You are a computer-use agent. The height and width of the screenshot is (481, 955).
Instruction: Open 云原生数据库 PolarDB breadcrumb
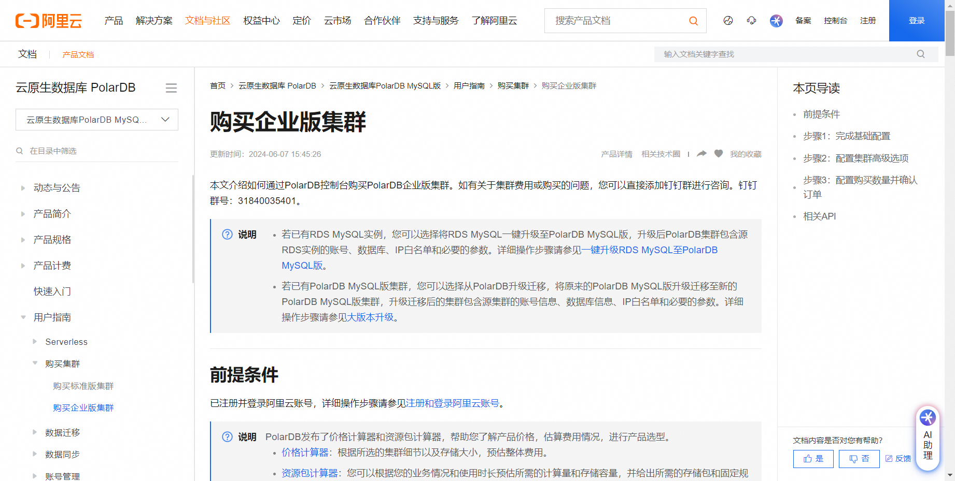pyautogui.click(x=277, y=86)
